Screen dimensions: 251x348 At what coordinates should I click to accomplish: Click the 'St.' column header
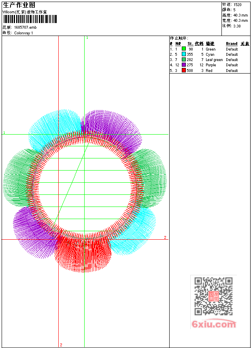(x=190, y=44)
